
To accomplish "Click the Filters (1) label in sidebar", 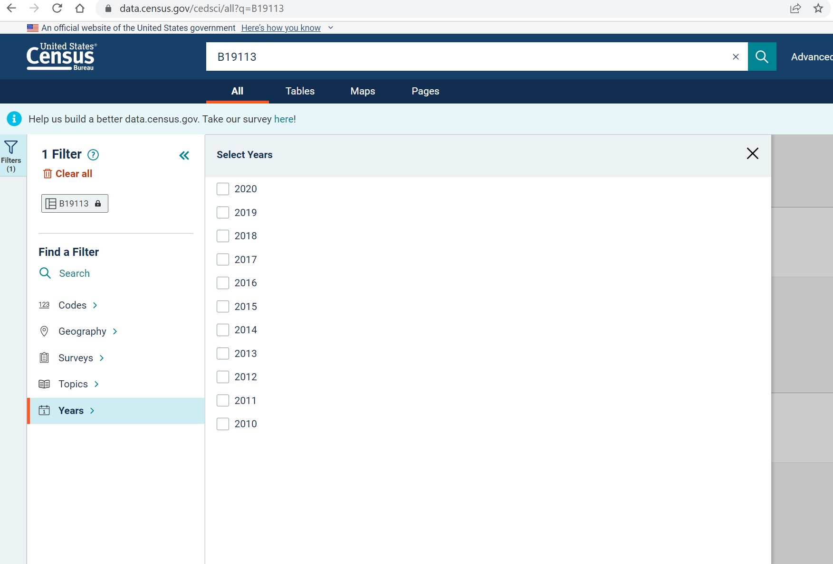I will coord(11,165).
